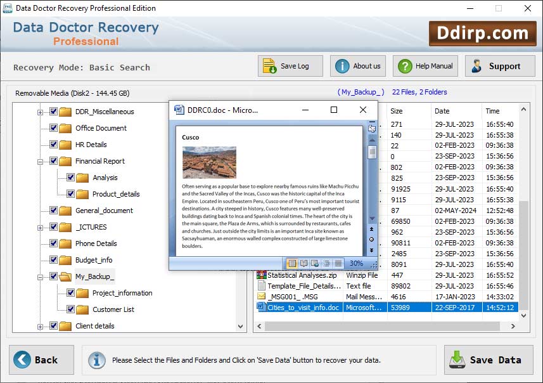Click Previous Page double arrow in Word
This screenshot has height=383, width=543.
tap(372, 229)
